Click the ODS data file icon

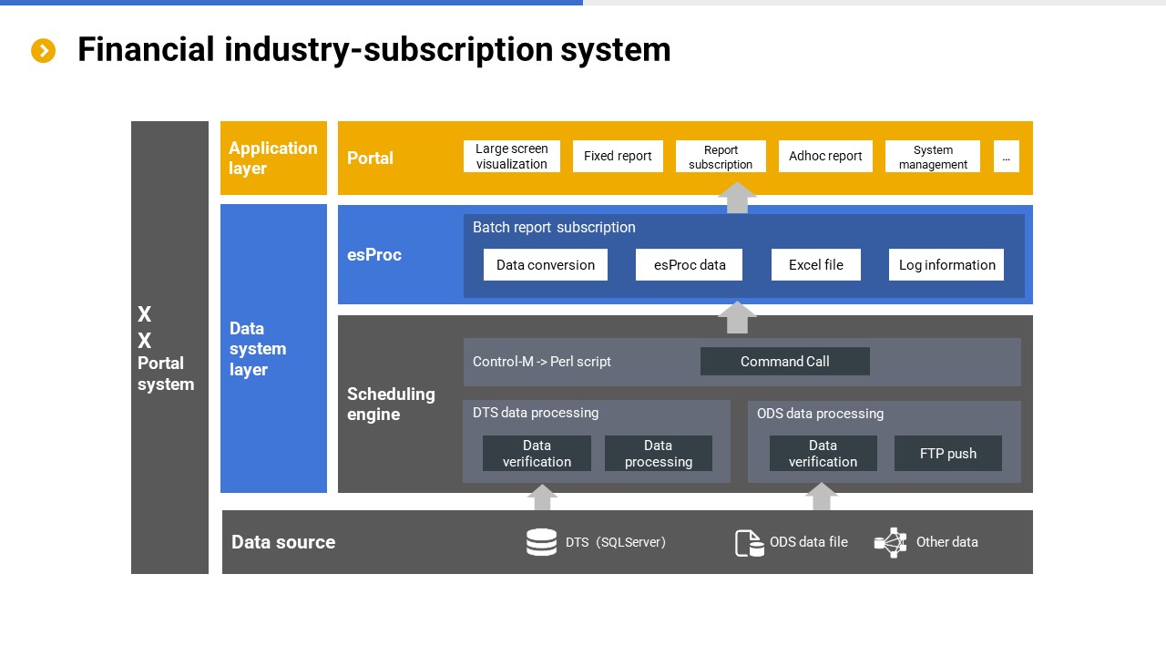(749, 543)
